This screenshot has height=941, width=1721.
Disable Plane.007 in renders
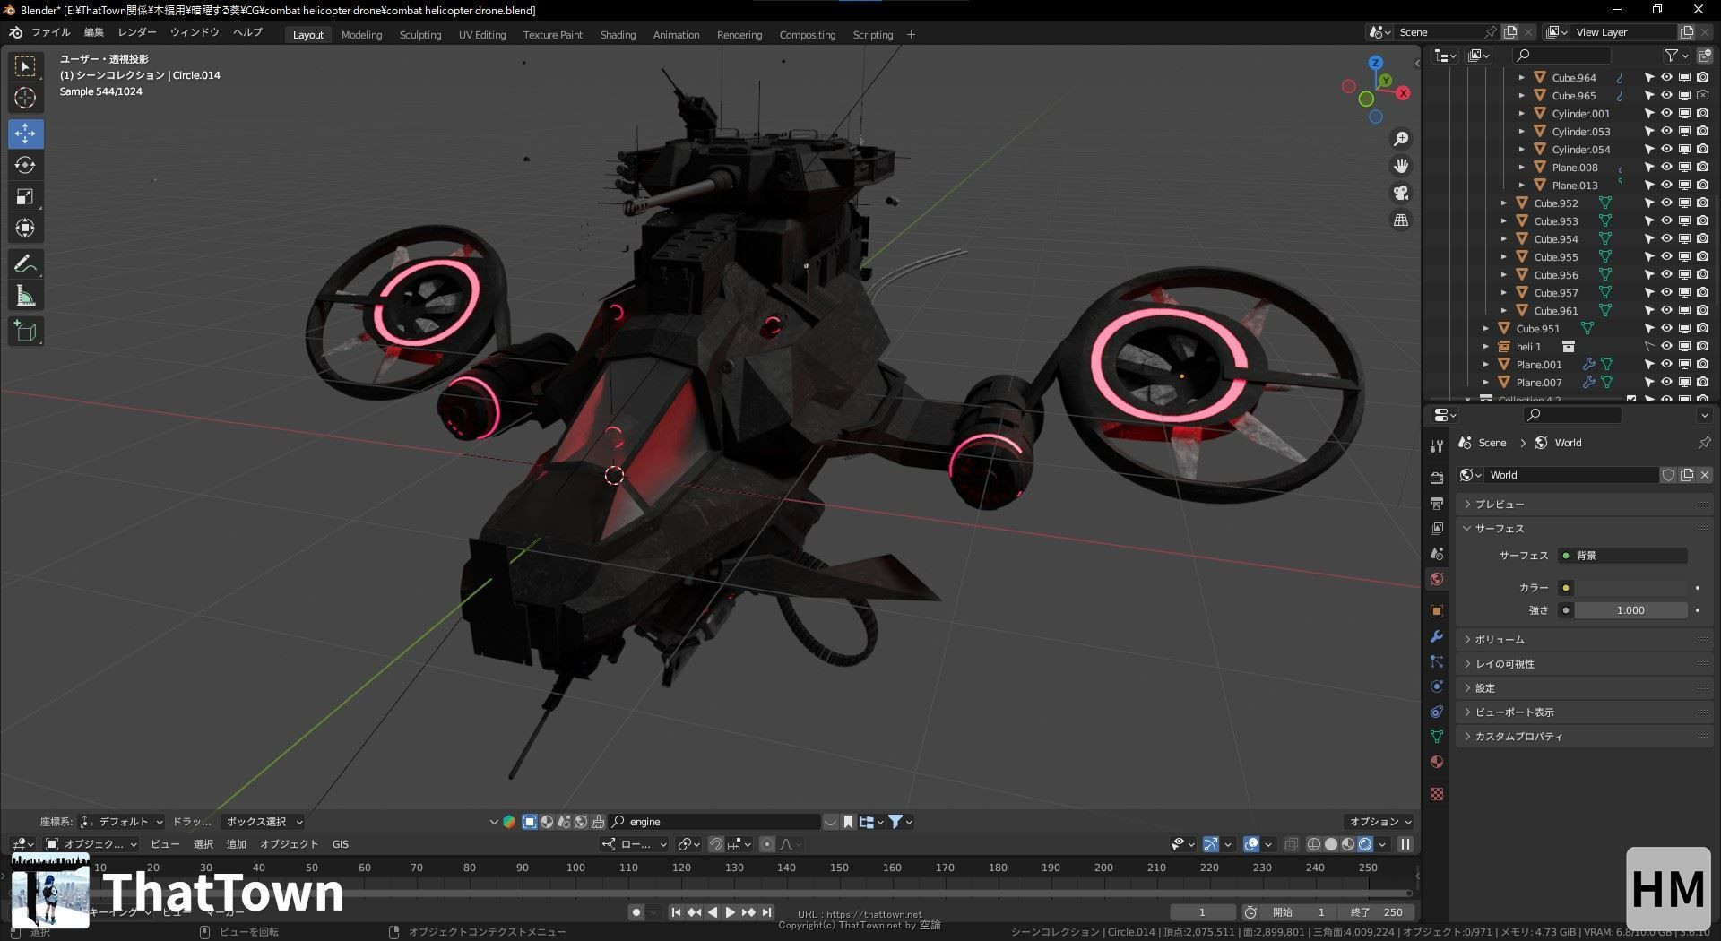(x=1702, y=383)
